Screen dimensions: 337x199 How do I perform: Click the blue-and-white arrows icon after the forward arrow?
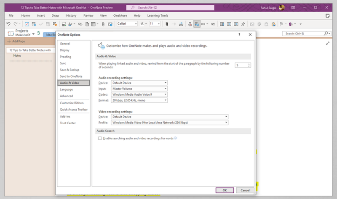tap(181, 24)
